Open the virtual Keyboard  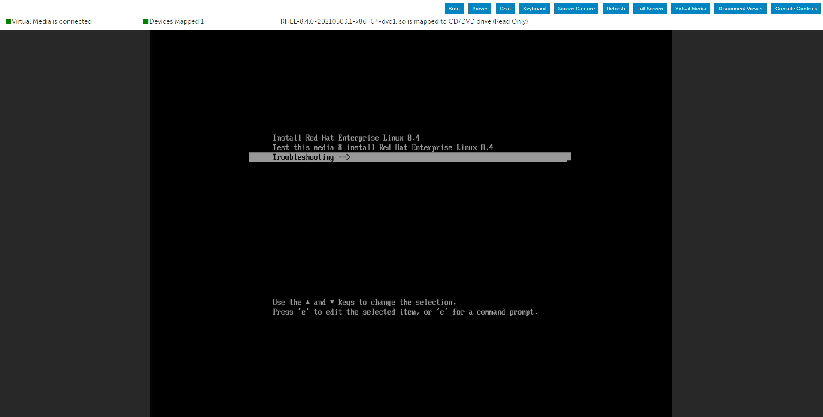coord(534,8)
